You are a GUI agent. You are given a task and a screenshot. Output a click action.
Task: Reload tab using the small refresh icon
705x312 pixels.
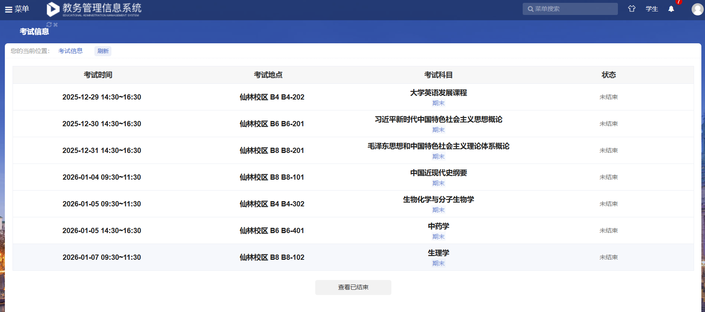click(x=49, y=25)
